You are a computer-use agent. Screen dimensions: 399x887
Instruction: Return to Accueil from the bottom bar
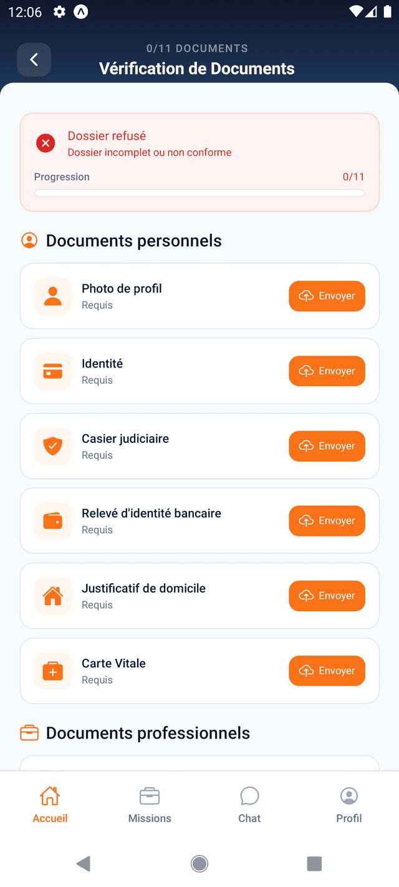[x=50, y=803]
